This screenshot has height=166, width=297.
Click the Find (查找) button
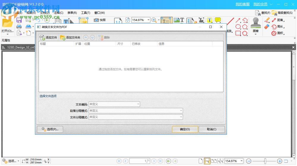pos(263,13)
